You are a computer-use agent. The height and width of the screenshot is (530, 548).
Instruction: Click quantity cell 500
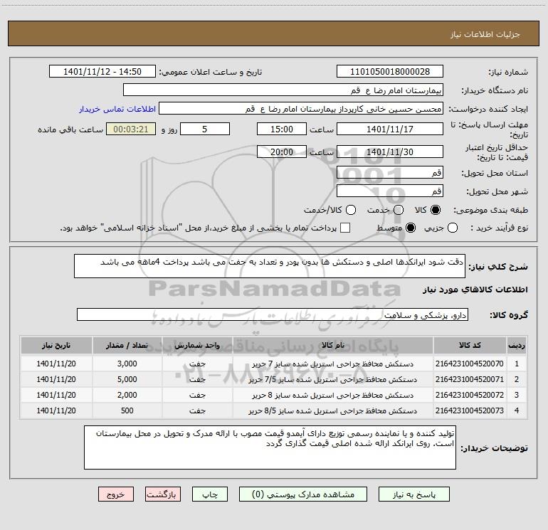pos(127,411)
